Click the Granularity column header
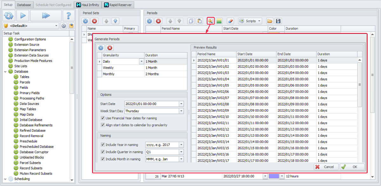 pyautogui.click(x=123, y=55)
